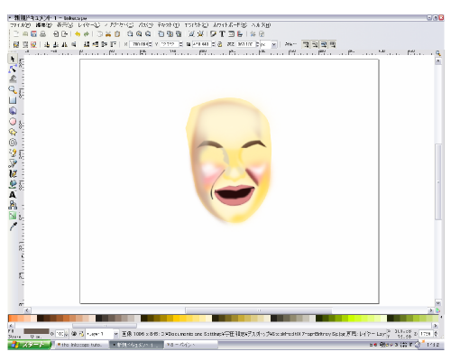Click the Save document floppy icon
451x361 pixels.
[33, 34]
